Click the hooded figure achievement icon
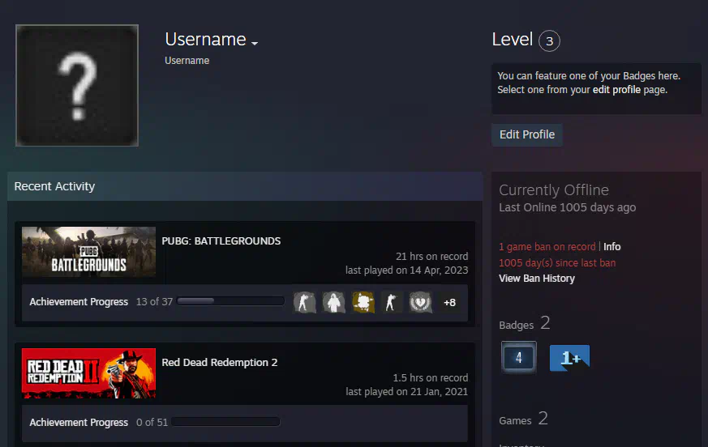Image resolution: width=708 pixels, height=447 pixels. (x=333, y=302)
